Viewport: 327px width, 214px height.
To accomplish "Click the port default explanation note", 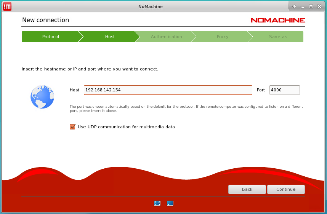I will [186, 109].
